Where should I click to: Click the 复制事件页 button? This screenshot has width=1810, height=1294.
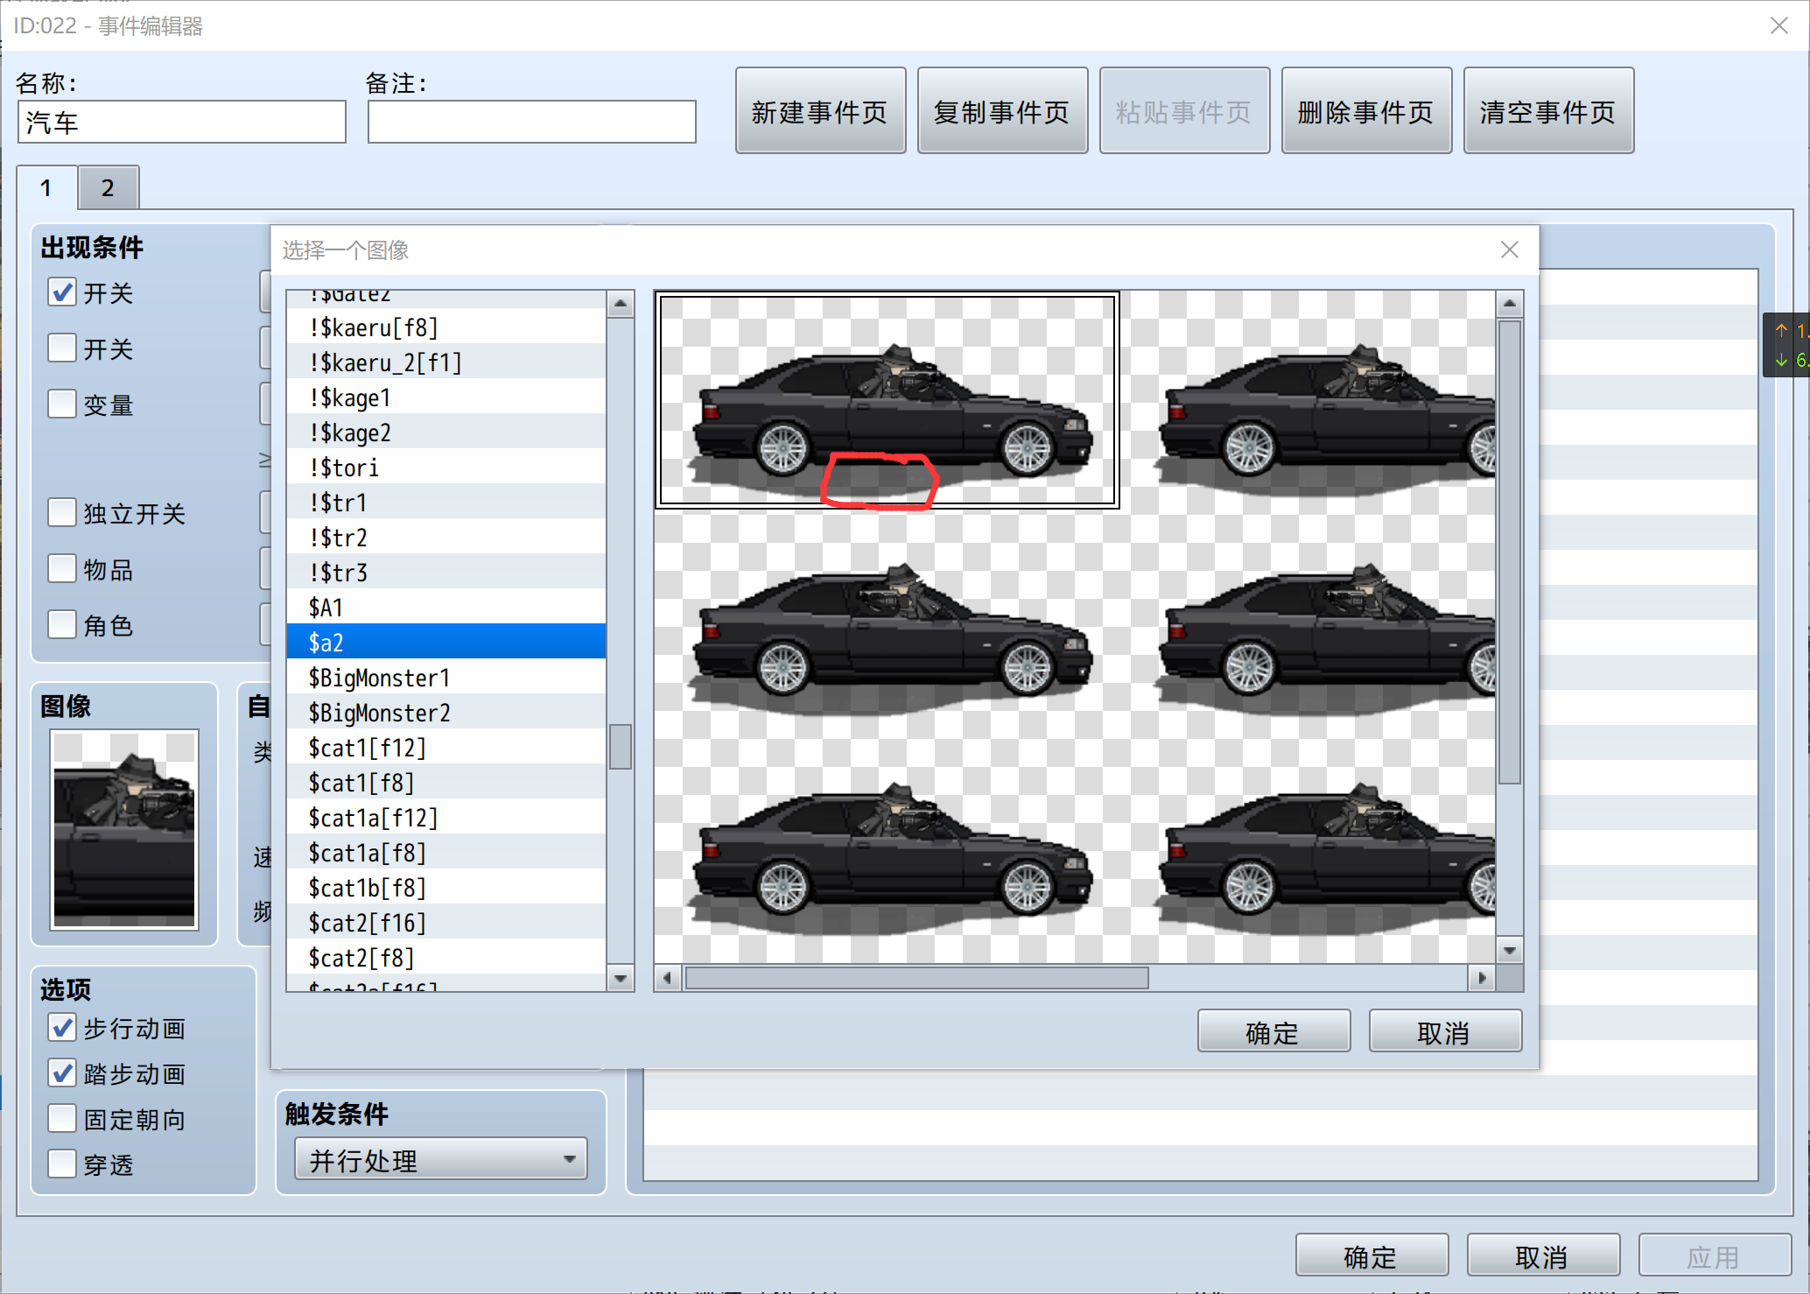tap(1002, 111)
